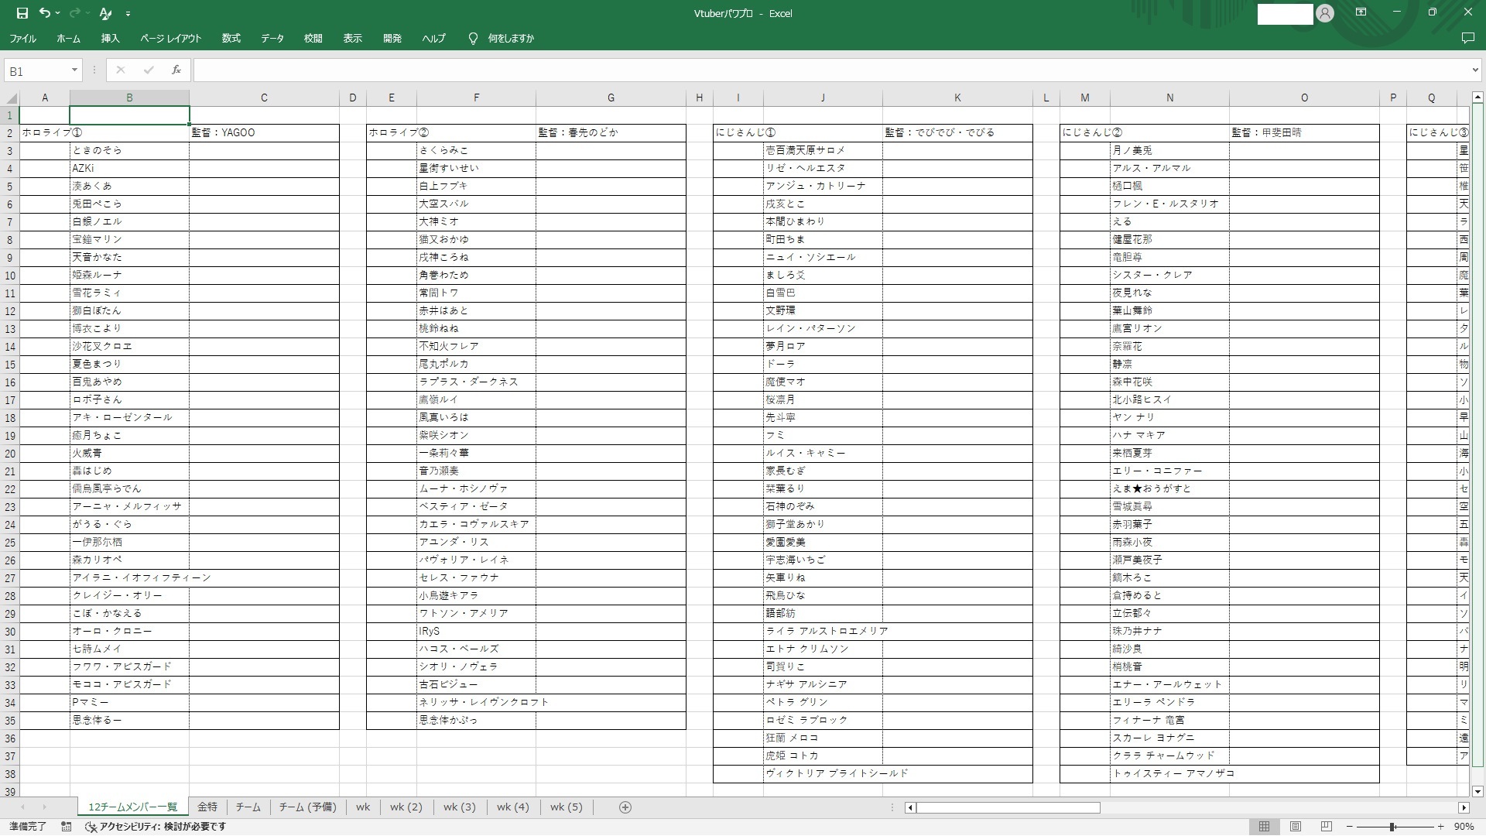Click the cancel X icon in formula bar
Image resolution: width=1486 pixels, height=836 pixels.
[120, 70]
